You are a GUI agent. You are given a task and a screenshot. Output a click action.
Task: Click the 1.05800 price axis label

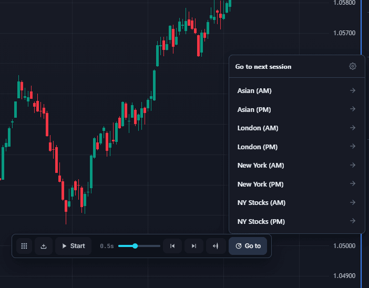(344, 3)
